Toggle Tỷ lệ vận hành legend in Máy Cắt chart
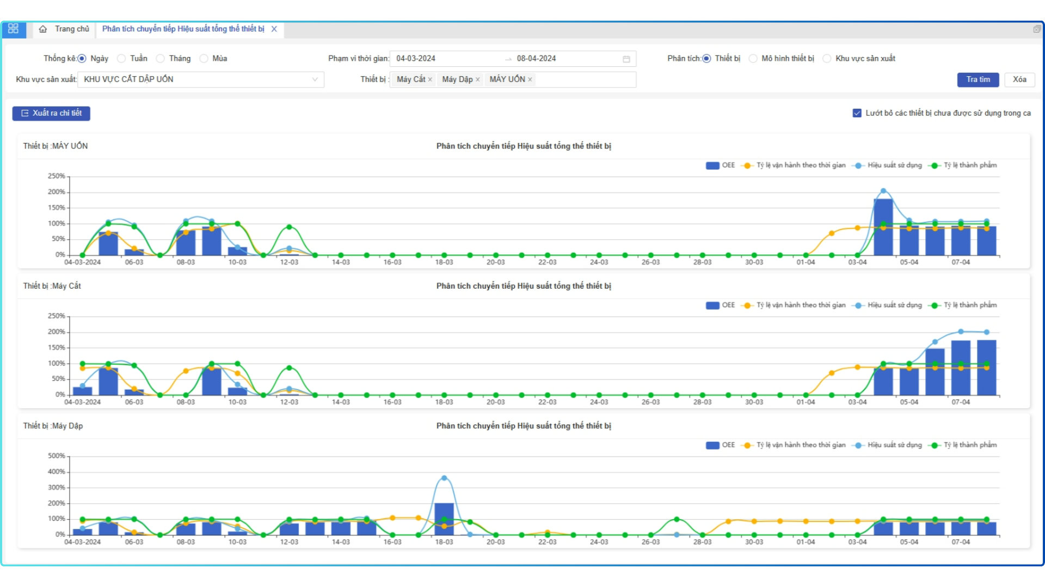 coord(794,305)
